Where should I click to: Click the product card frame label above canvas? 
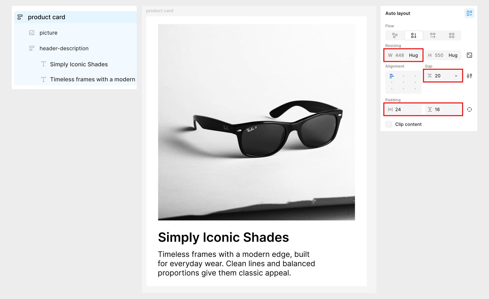tap(160, 11)
